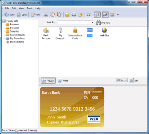The width and height of the screenshot is (149, 134).
Task: Toggle the search bar magnifier button
Action: pos(97,15)
